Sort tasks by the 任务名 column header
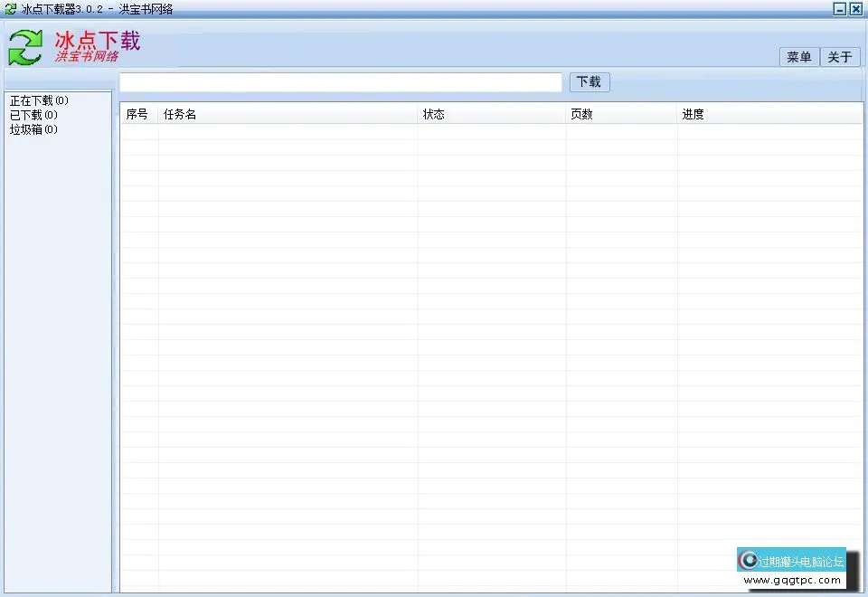 [x=179, y=113]
